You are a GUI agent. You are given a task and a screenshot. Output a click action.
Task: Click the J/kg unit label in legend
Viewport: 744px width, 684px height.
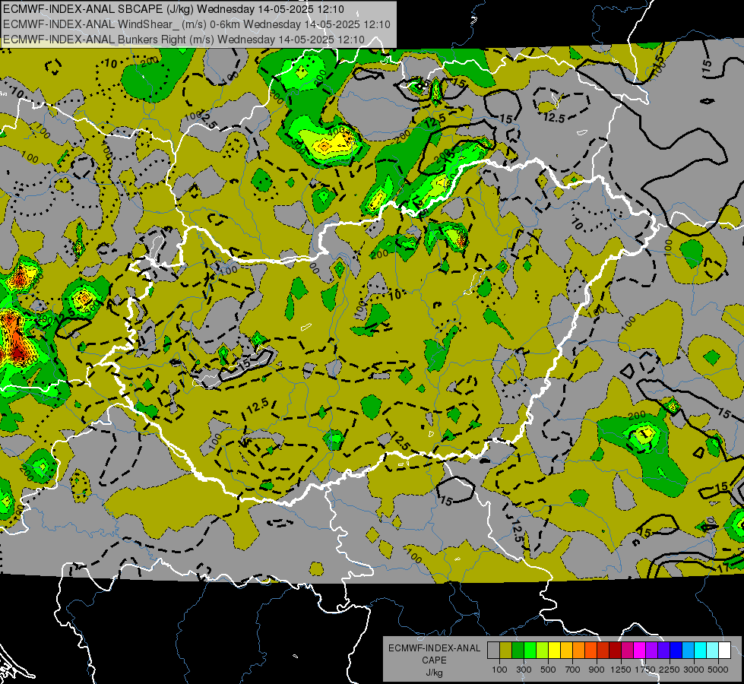pos(434,673)
